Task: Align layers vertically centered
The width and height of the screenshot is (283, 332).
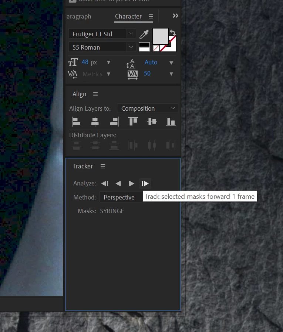Action: tap(152, 121)
